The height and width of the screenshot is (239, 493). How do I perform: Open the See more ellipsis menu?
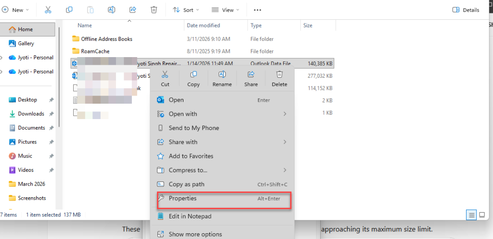pos(258,10)
